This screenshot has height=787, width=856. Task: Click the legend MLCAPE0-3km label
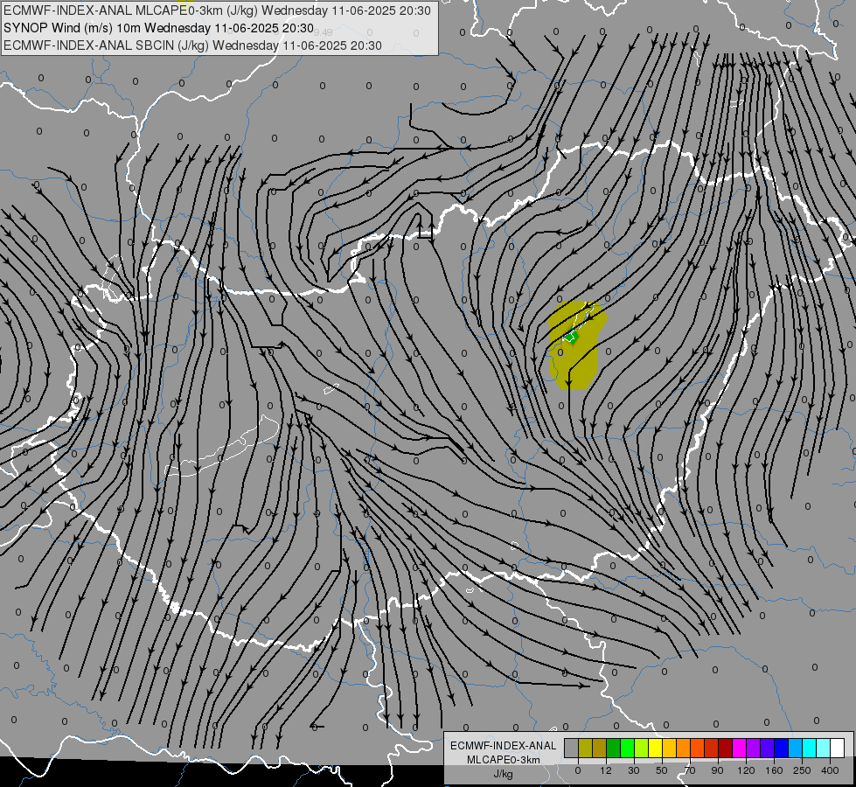click(504, 760)
